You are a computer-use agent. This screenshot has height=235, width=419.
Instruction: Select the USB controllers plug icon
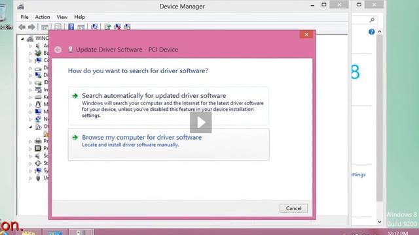point(38,178)
